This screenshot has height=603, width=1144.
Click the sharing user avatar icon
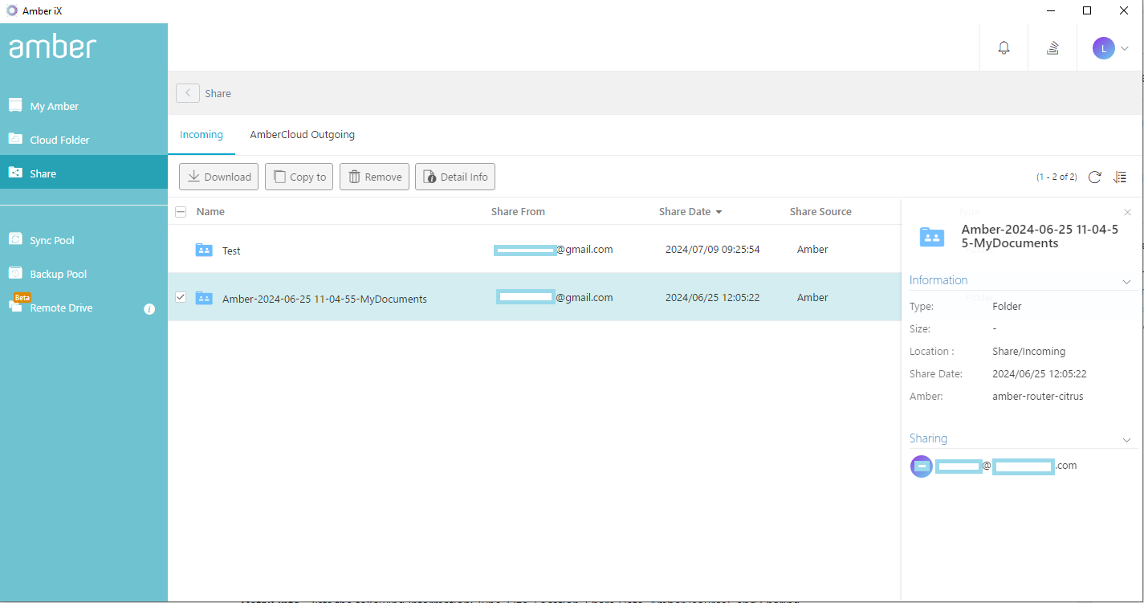922,467
